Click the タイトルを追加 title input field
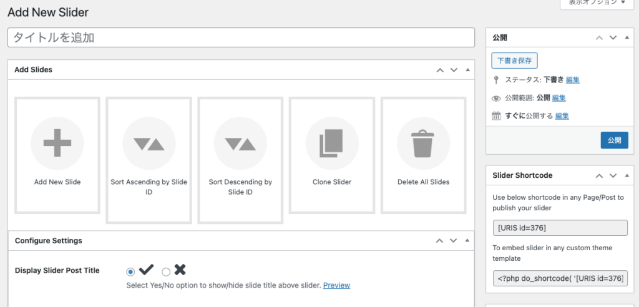The height and width of the screenshot is (307, 639). coord(241,37)
